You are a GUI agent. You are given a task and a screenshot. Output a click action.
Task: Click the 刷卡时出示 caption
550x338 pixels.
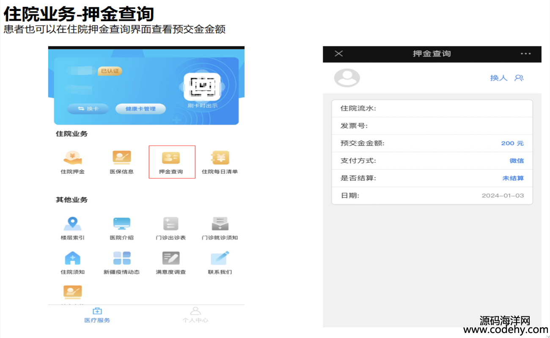pyautogui.click(x=202, y=106)
